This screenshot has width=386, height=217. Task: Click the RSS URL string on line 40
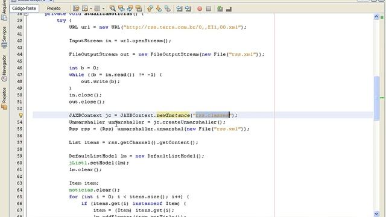point(182,27)
